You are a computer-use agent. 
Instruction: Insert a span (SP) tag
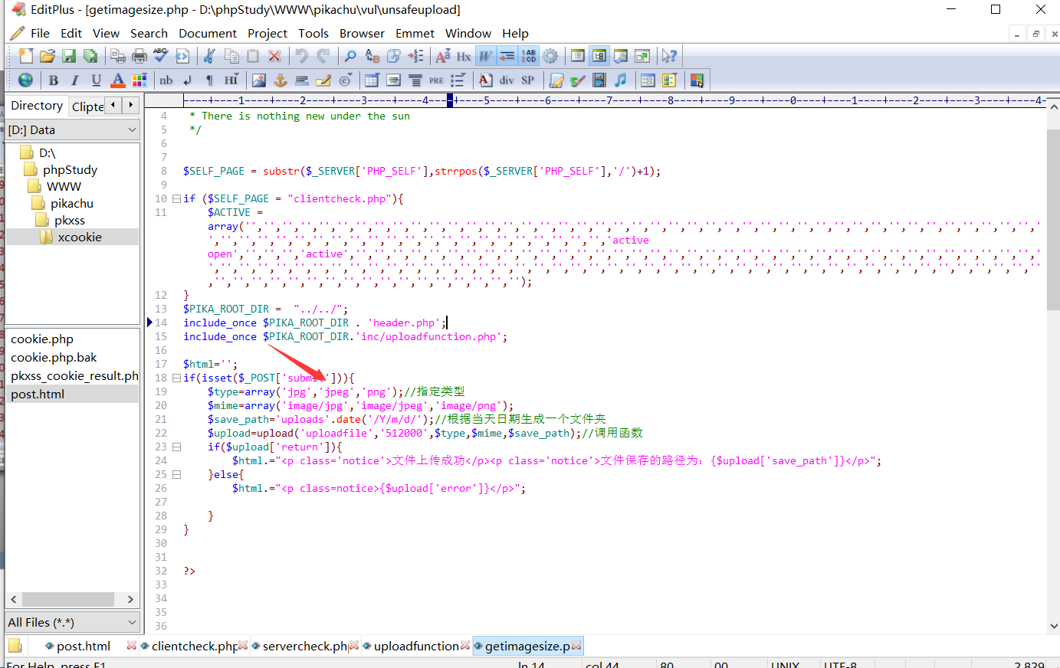click(x=528, y=80)
